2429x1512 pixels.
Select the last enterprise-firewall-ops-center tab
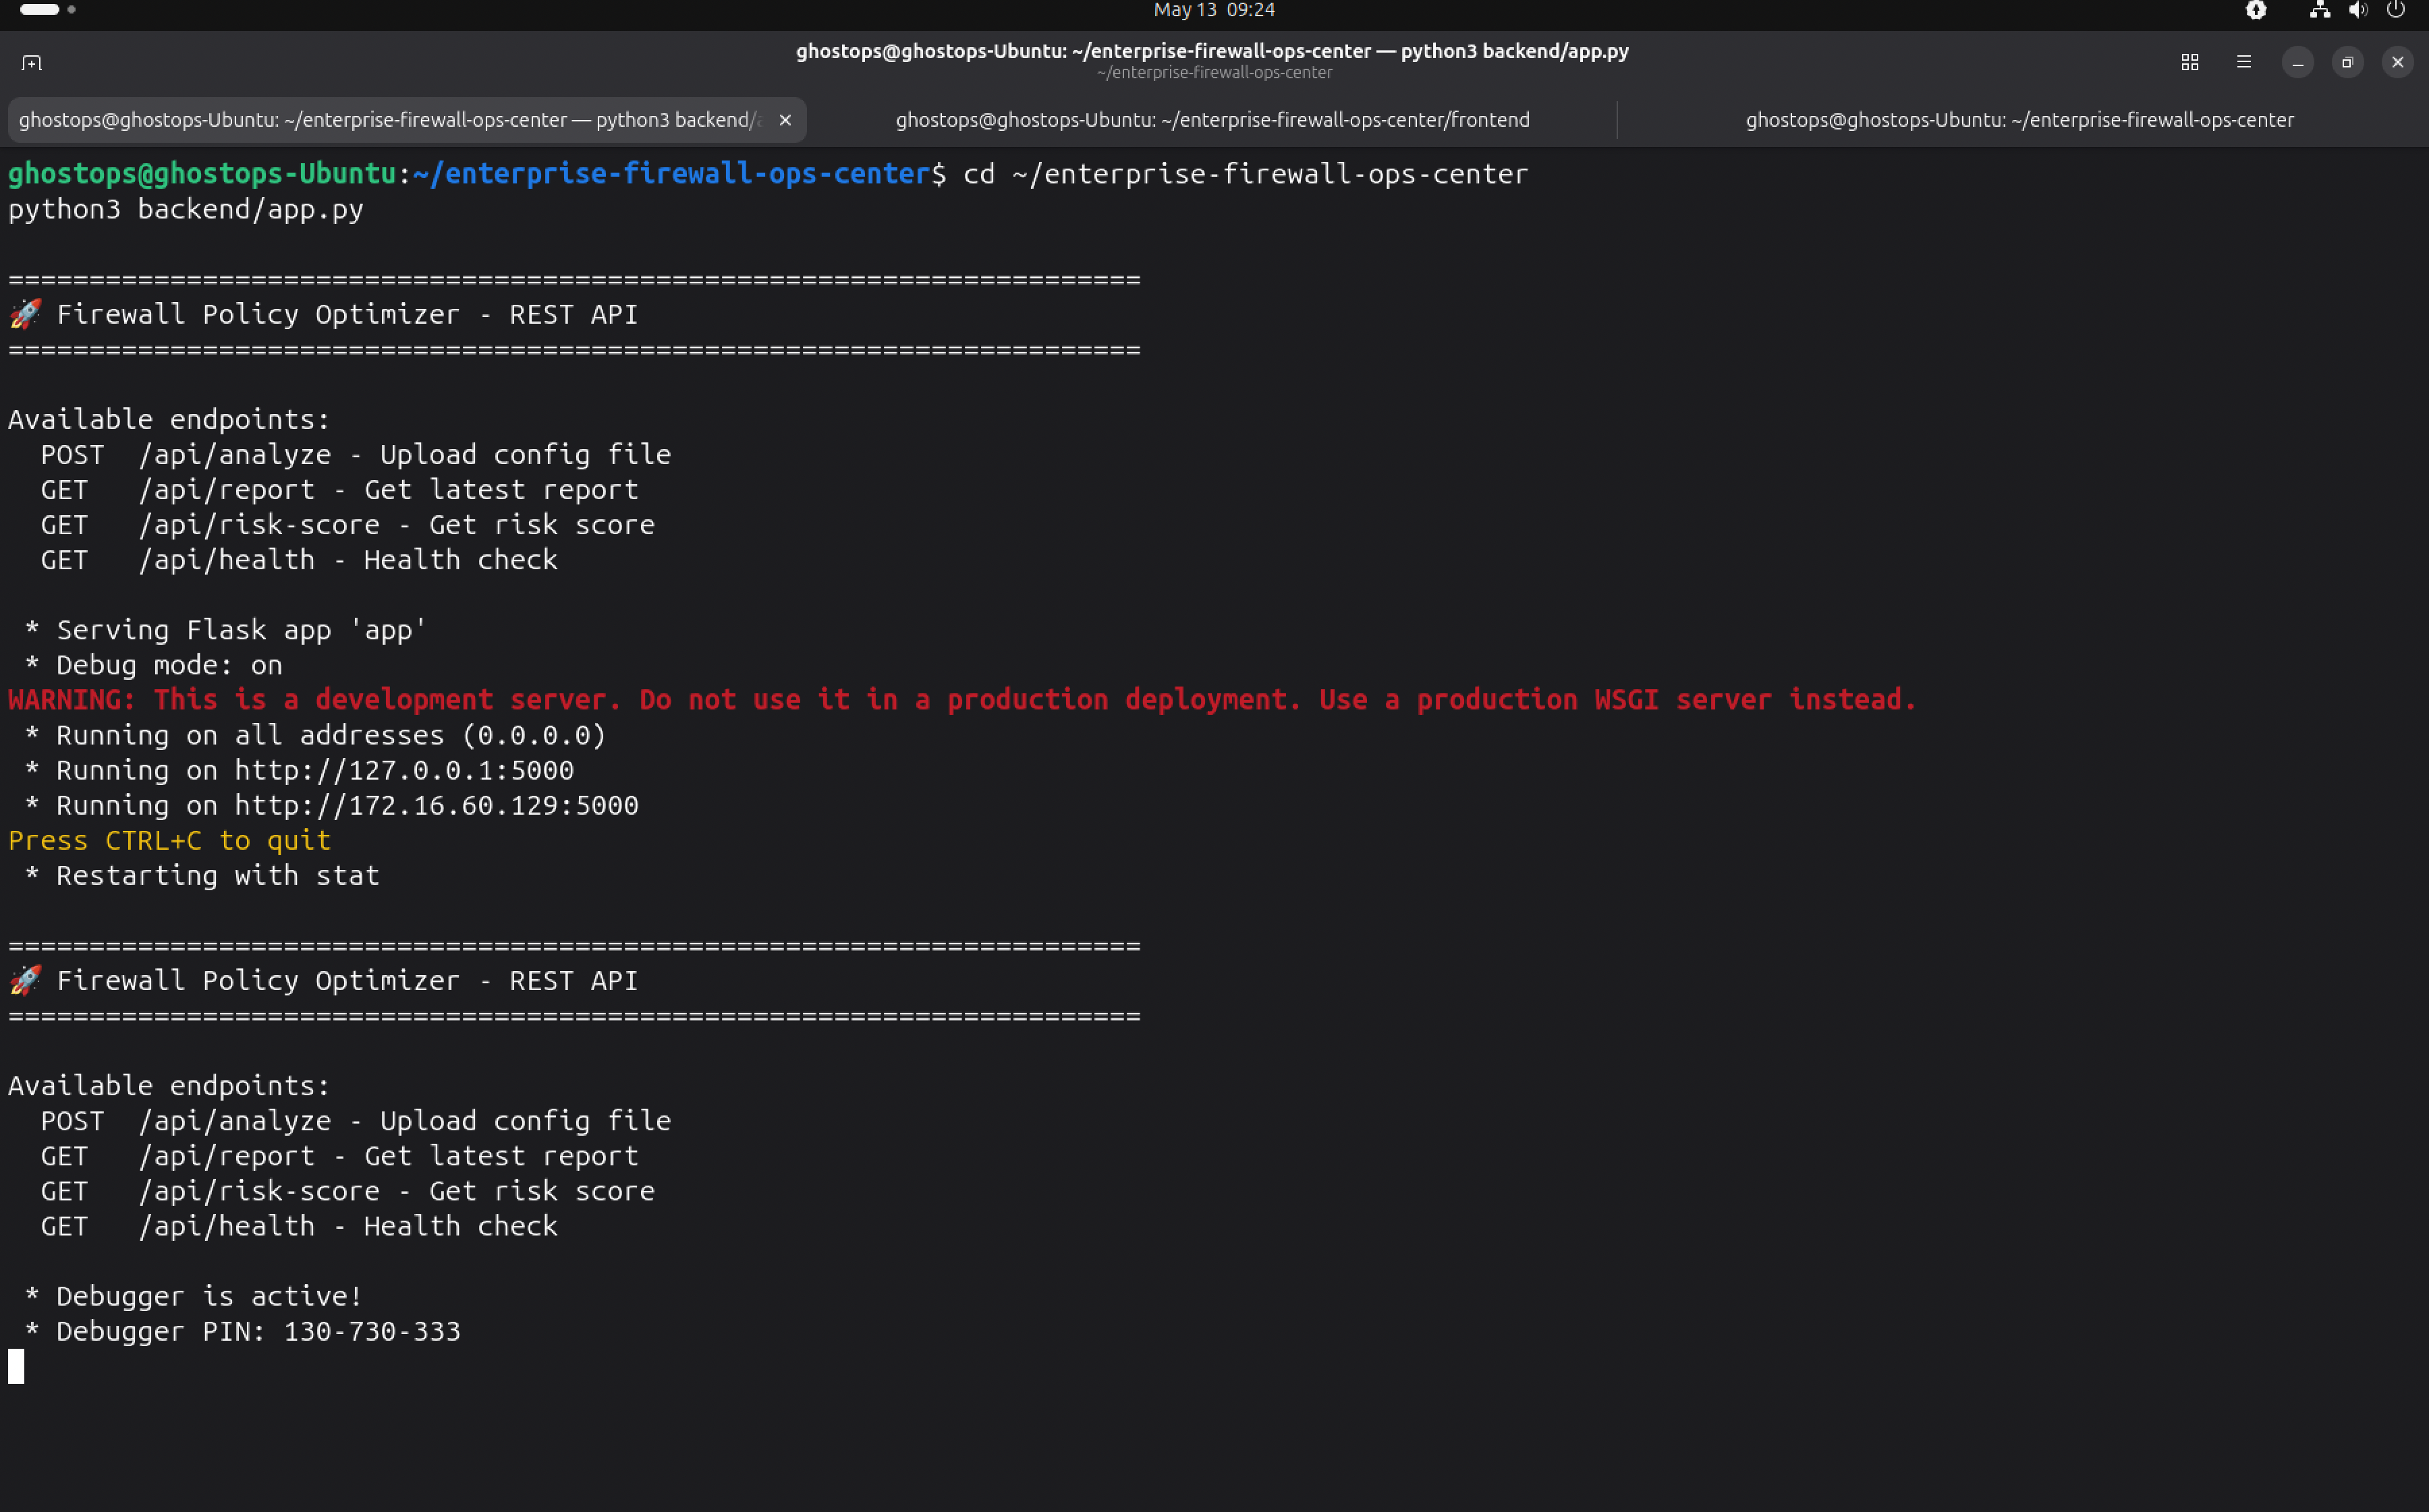pyautogui.click(x=2020, y=120)
